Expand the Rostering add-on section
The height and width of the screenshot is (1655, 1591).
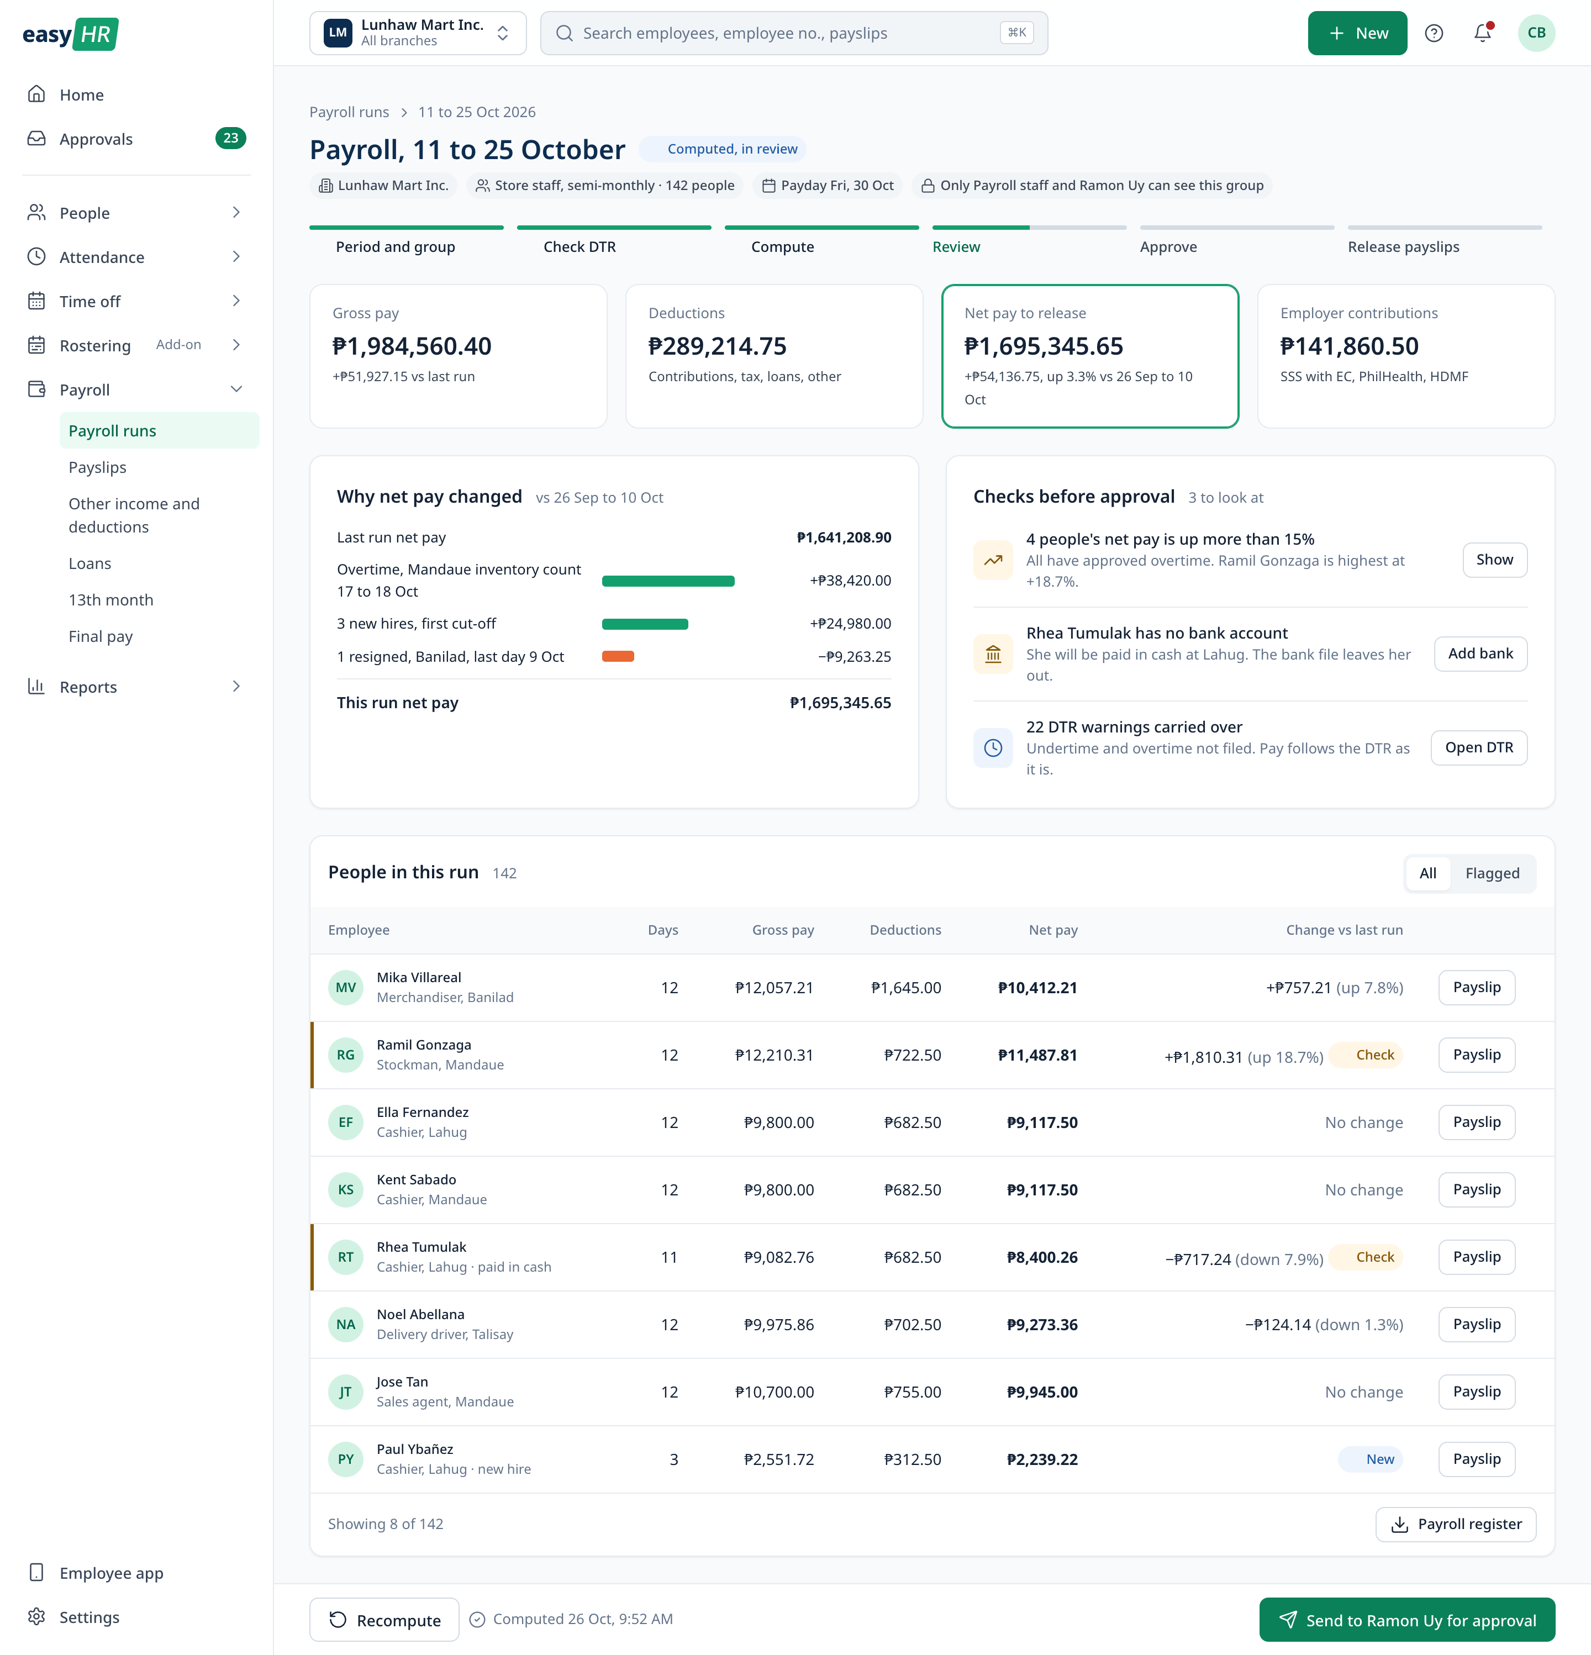click(x=137, y=345)
